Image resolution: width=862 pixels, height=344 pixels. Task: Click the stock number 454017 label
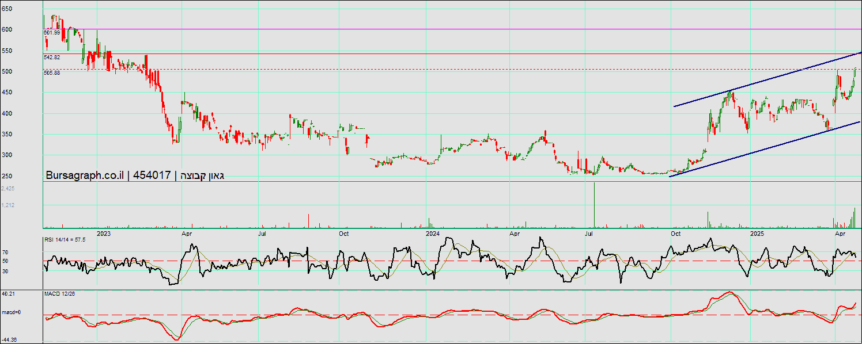pyautogui.click(x=152, y=175)
